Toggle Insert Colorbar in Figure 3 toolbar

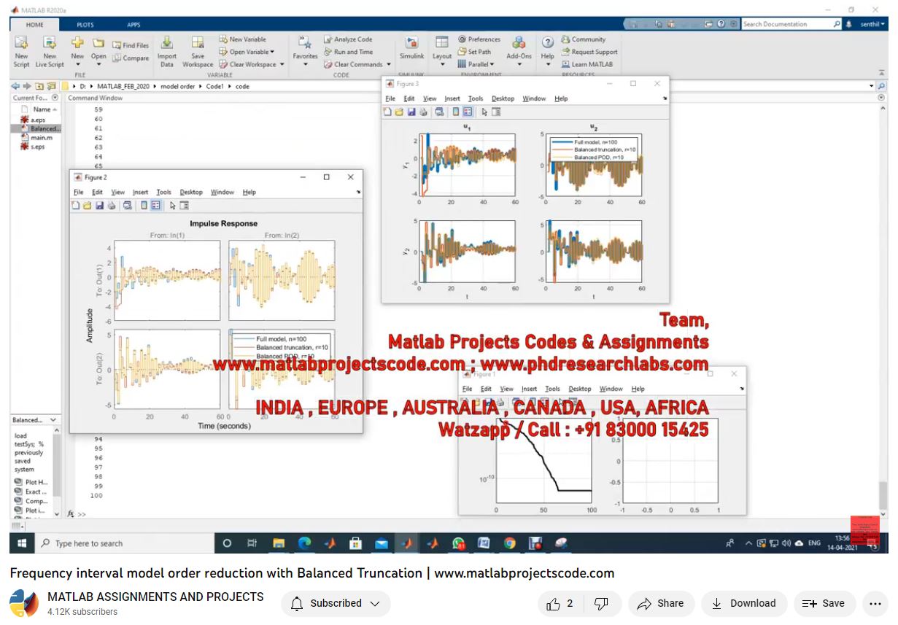(456, 112)
